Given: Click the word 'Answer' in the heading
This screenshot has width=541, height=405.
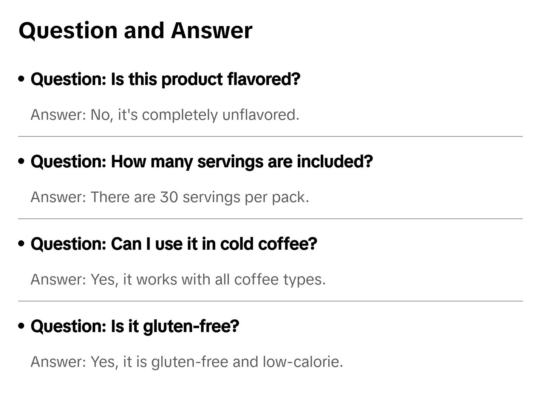Looking at the screenshot, I should 212,31.
